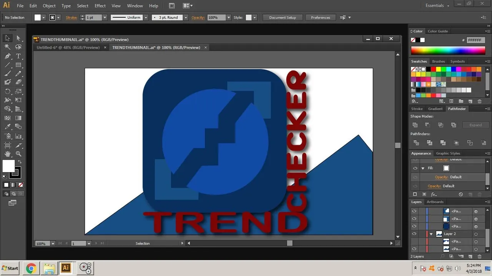Click Add New Effect fx button
Image resolution: width=492 pixels, height=276 pixels.
coord(434,194)
